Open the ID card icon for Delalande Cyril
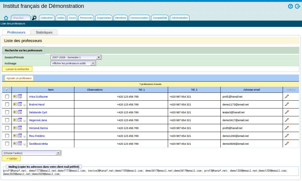The image size is (302, 181). coord(15,112)
